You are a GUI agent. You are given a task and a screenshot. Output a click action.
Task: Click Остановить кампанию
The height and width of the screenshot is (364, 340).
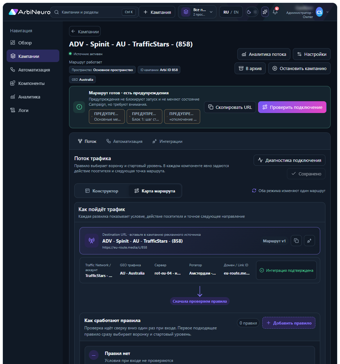pos(299,68)
